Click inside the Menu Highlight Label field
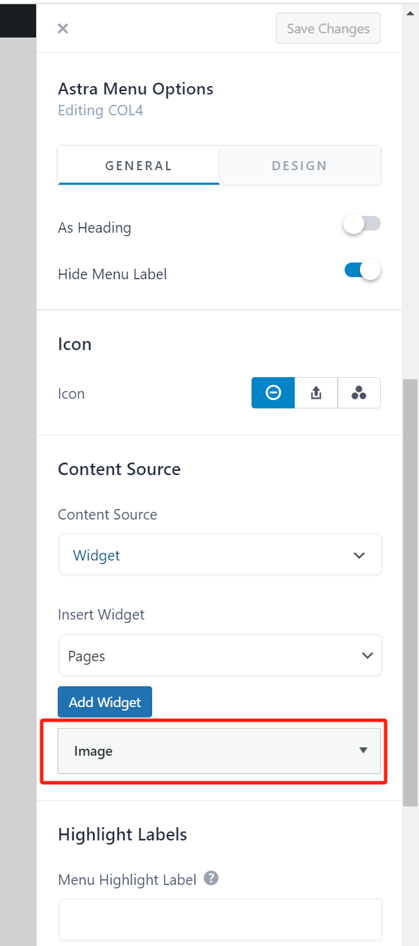This screenshot has width=419, height=946. 220,919
